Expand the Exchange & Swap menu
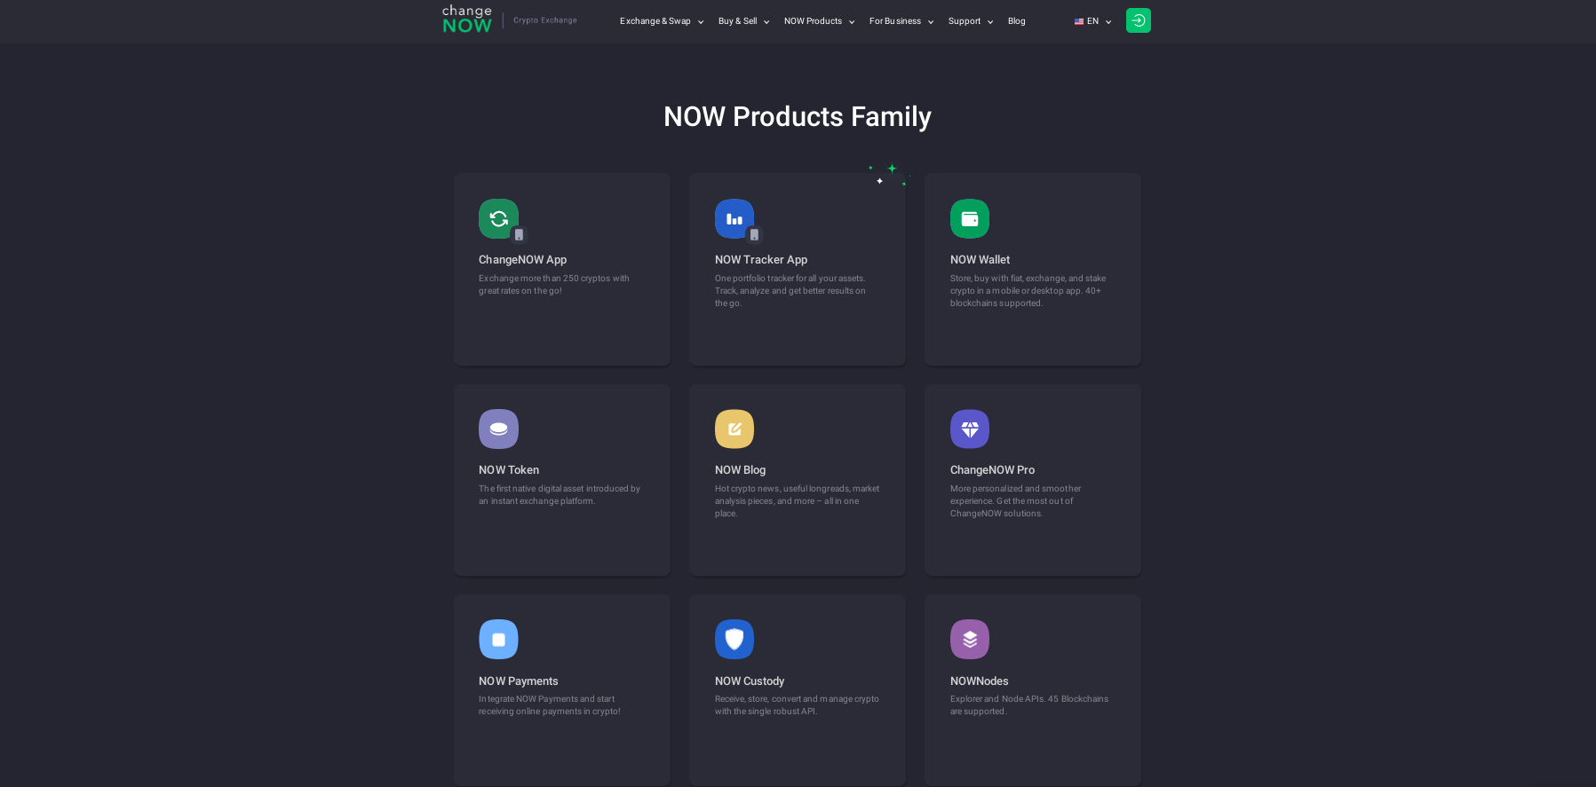Image resolution: width=1596 pixels, height=787 pixels. [x=662, y=21]
